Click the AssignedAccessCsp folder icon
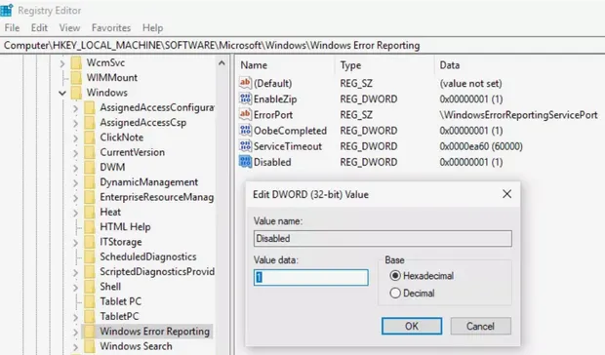The image size is (605, 355). (90, 123)
